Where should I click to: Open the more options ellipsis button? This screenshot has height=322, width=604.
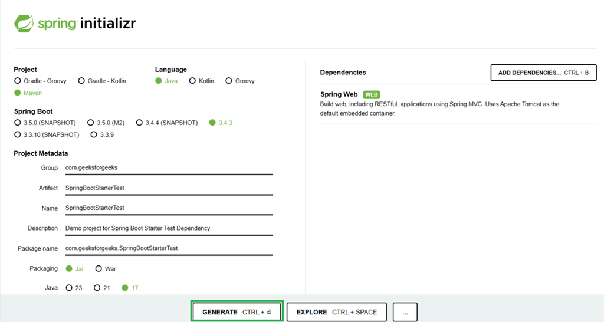(405, 312)
